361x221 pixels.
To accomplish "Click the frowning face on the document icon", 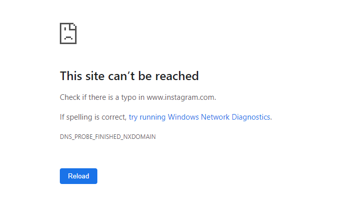I will pos(68,33).
